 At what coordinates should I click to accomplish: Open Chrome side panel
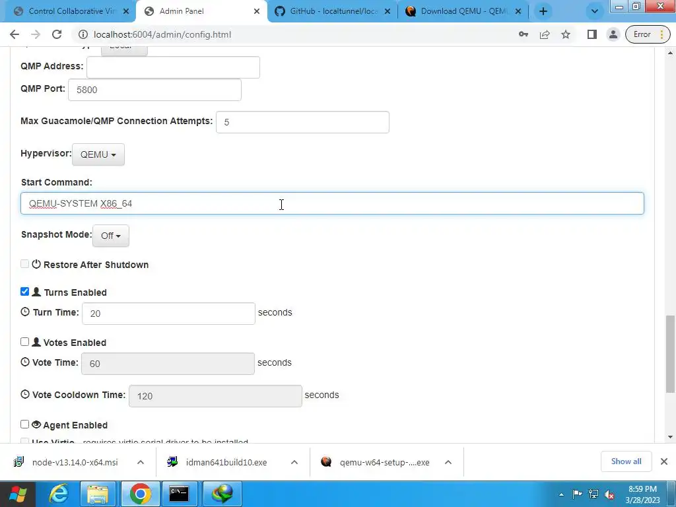[592, 34]
